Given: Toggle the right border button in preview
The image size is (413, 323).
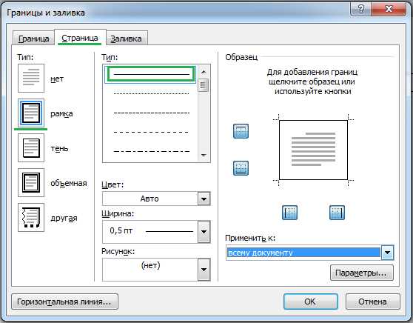Looking at the screenshot, I should coord(337,213).
